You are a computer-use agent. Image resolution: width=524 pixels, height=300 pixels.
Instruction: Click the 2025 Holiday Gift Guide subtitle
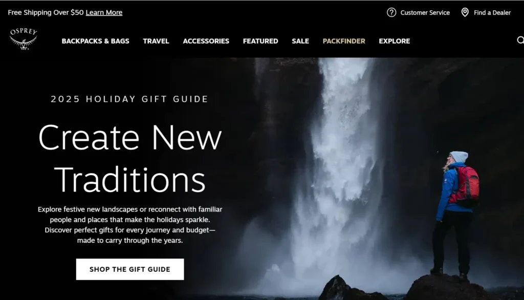129,99
